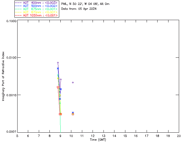Screen dimensions: 184x147
Task: Click the x-axis tick label 19
Action: (x=168, y=136)
